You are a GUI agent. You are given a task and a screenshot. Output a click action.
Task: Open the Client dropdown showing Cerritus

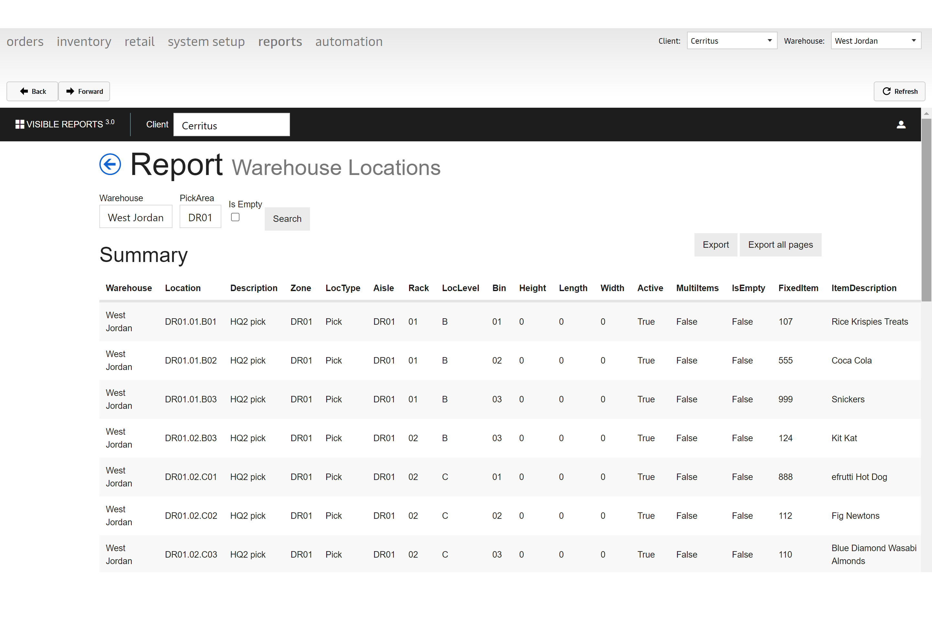click(732, 41)
